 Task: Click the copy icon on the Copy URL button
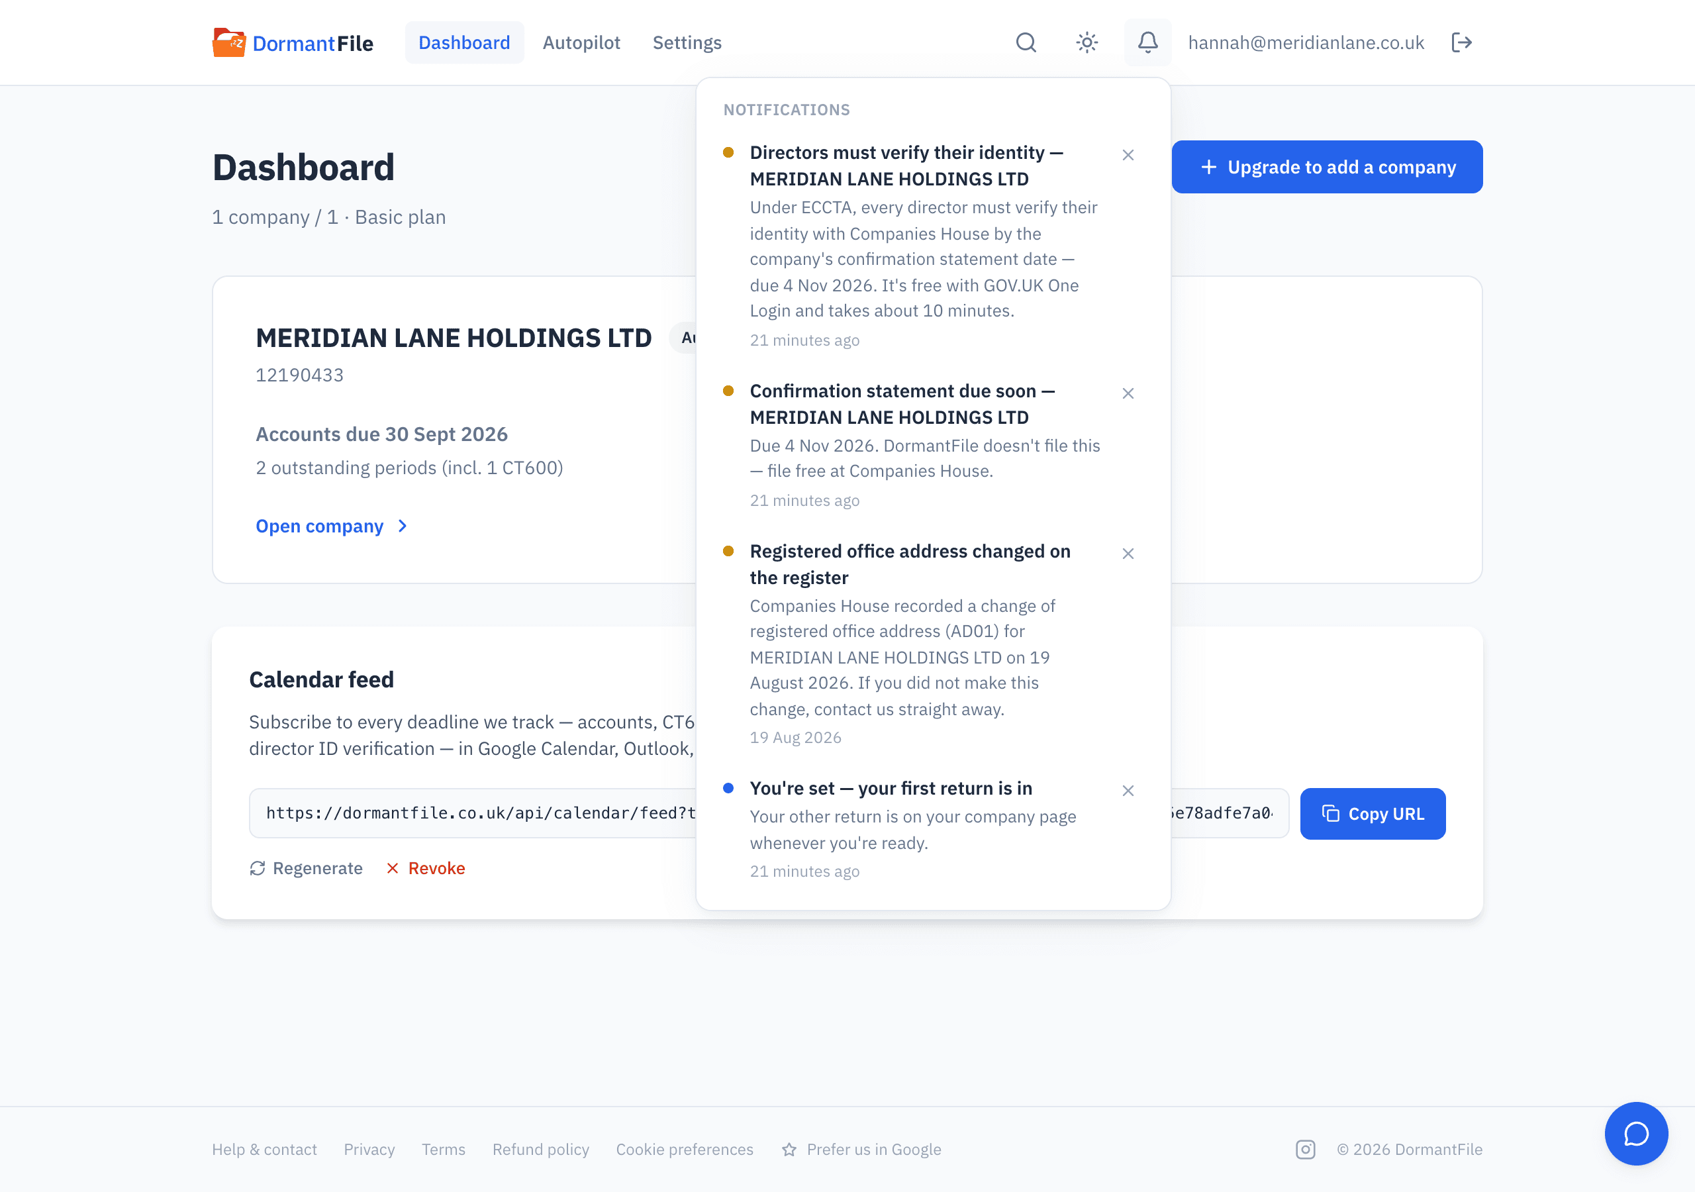coord(1330,813)
